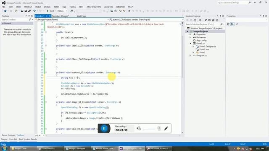269x151 pixels.
Task: Collapse the Image_bt_Click method outline
Action: (x=46, y=102)
